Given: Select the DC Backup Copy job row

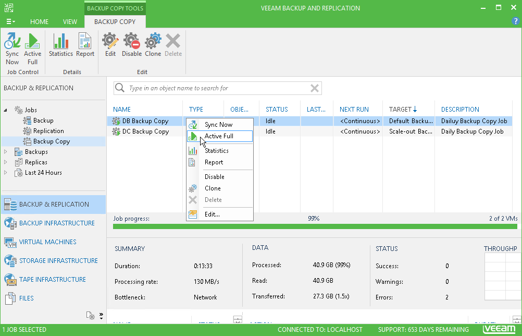Looking at the screenshot, I should [x=309, y=131].
